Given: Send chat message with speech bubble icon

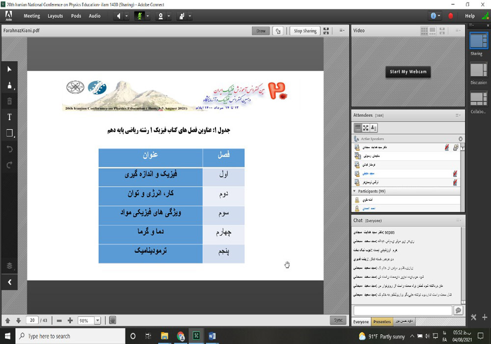Looking at the screenshot, I should point(458,311).
